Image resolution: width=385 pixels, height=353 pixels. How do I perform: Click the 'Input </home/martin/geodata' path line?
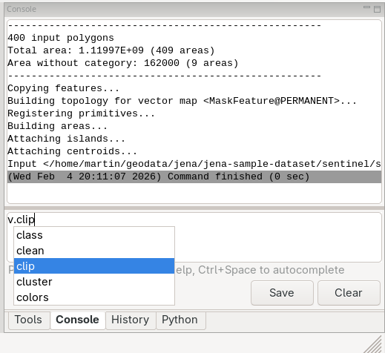[194, 164]
